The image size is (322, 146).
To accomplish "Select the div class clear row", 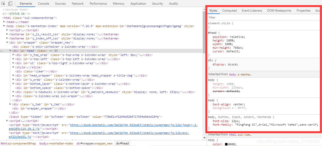I will pyautogui.click(x=101, y=71).
